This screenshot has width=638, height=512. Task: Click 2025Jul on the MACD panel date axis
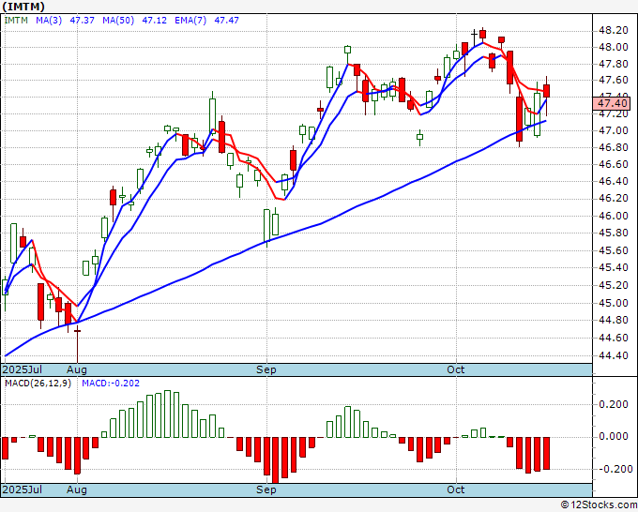(23, 489)
